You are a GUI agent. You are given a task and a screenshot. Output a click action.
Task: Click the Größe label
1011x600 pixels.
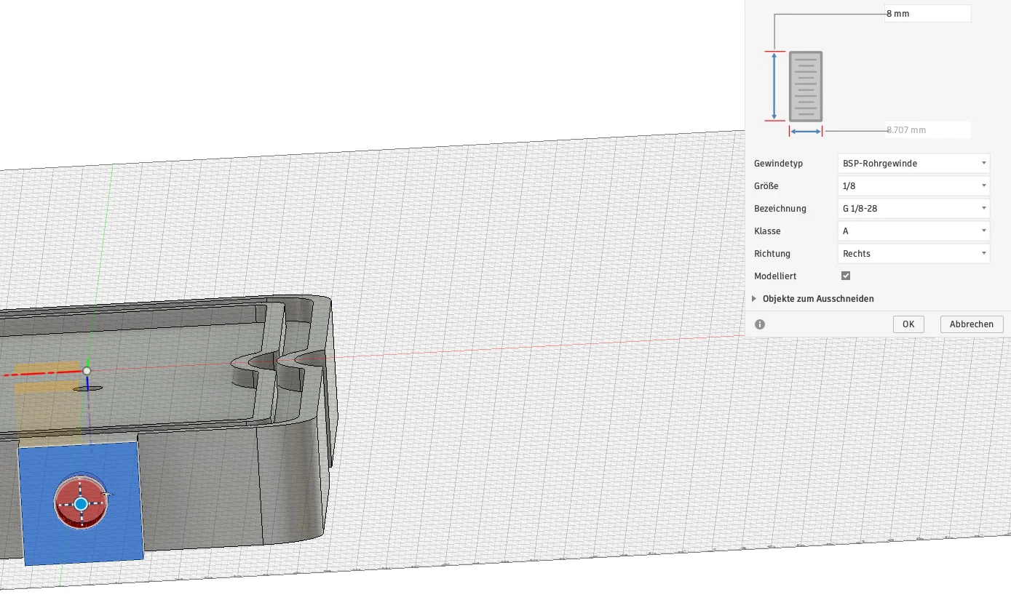point(766,186)
